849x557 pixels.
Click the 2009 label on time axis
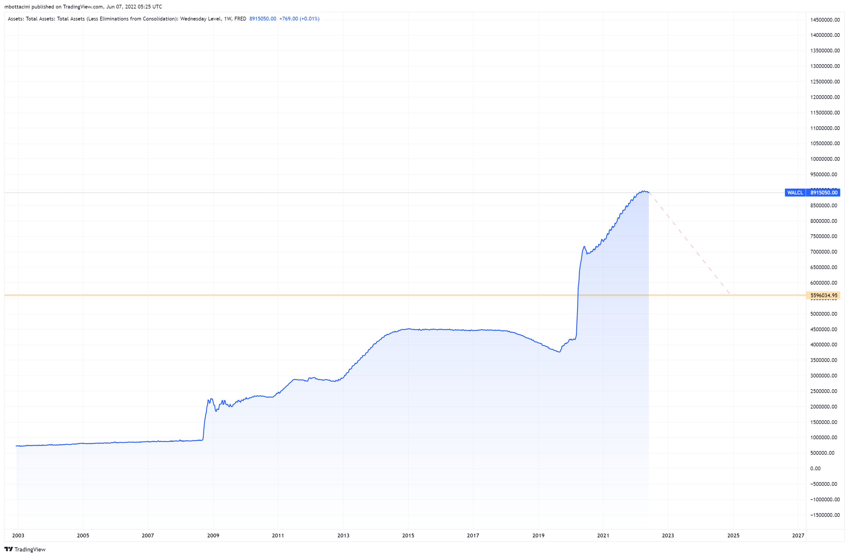click(x=213, y=535)
